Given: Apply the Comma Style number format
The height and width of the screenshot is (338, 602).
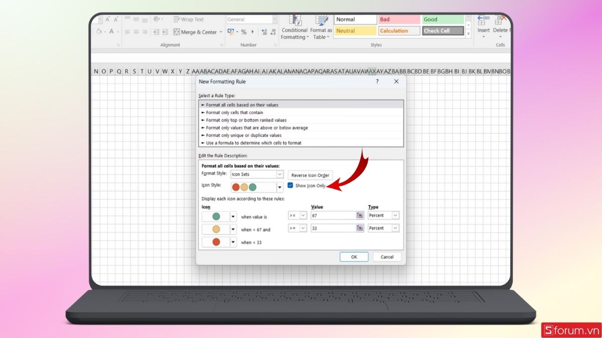Looking at the screenshot, I should pos(252,32).
